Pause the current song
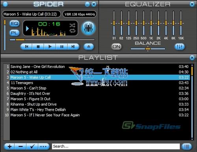Image resolution: width=197 pixels, height=152 pixels. (61, 47)
